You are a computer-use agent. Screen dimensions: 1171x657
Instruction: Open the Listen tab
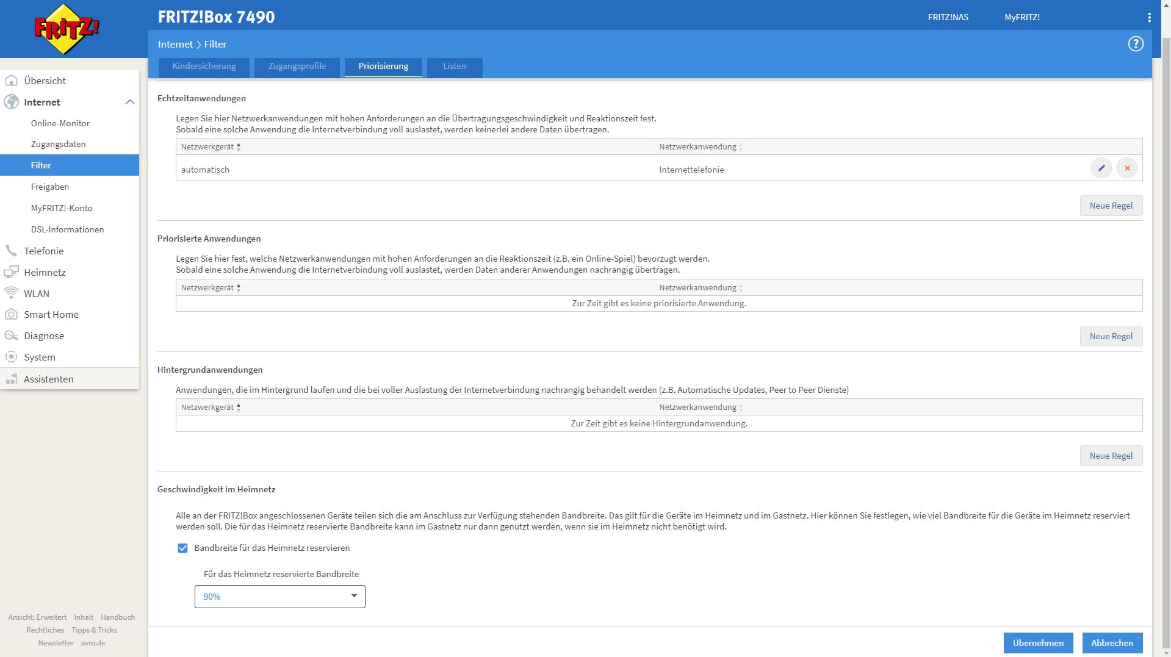click(454, 66)
